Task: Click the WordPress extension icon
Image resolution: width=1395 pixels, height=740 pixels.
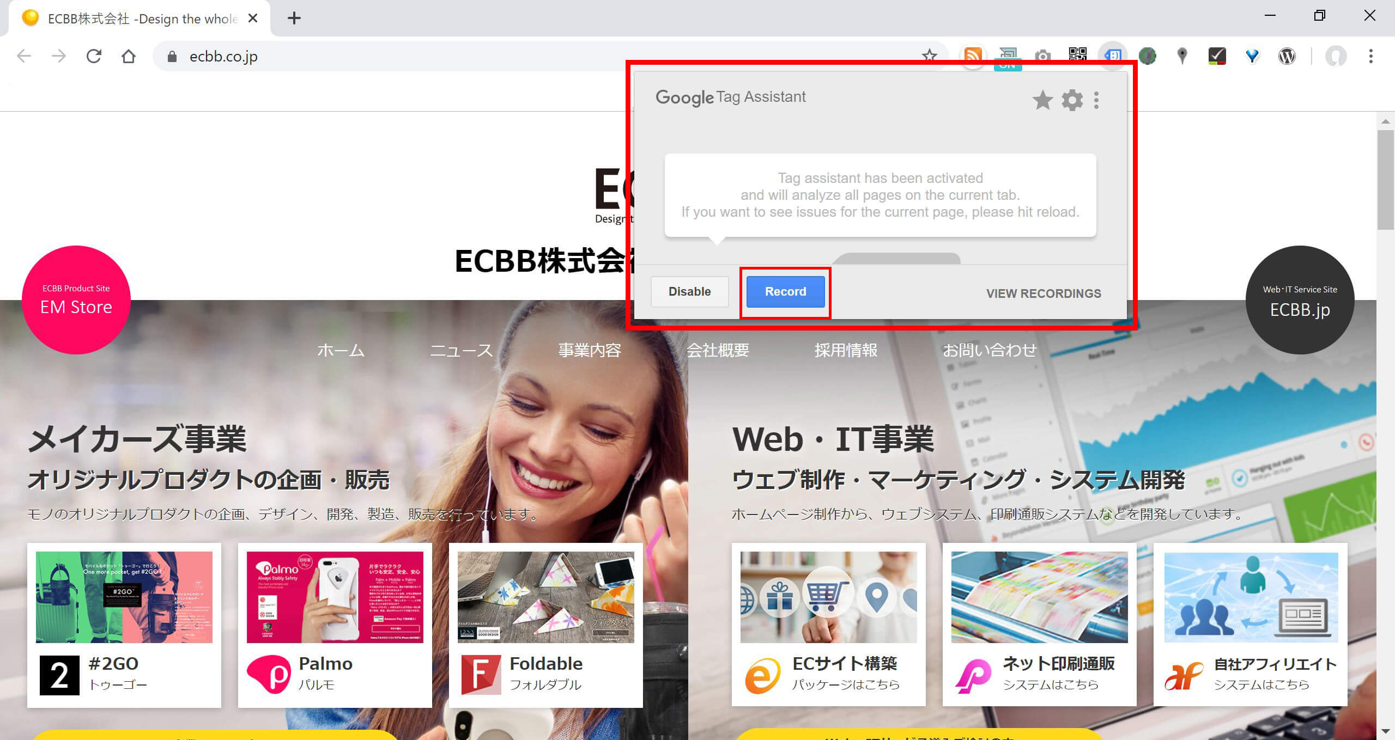Action: (x=1287, y=56)
